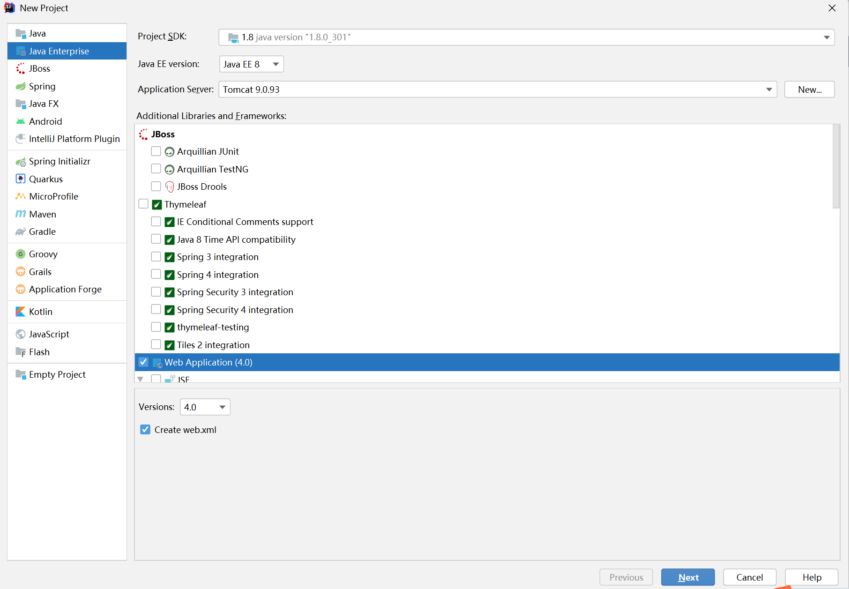Click the JavaScript globe icon
Viewport: 849px width, 589px height.
pyautogui.click(x=21, y=334)
